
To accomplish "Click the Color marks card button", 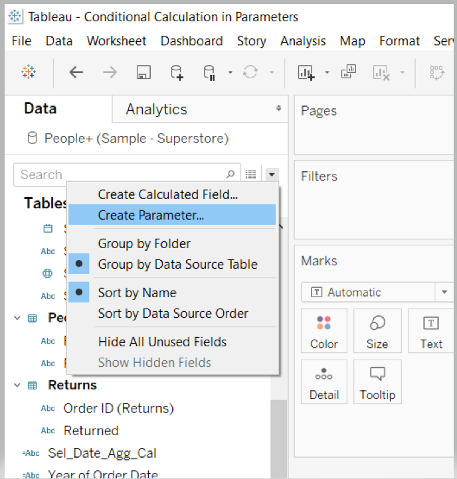I will pyautogui.click(x=324, y=331).
